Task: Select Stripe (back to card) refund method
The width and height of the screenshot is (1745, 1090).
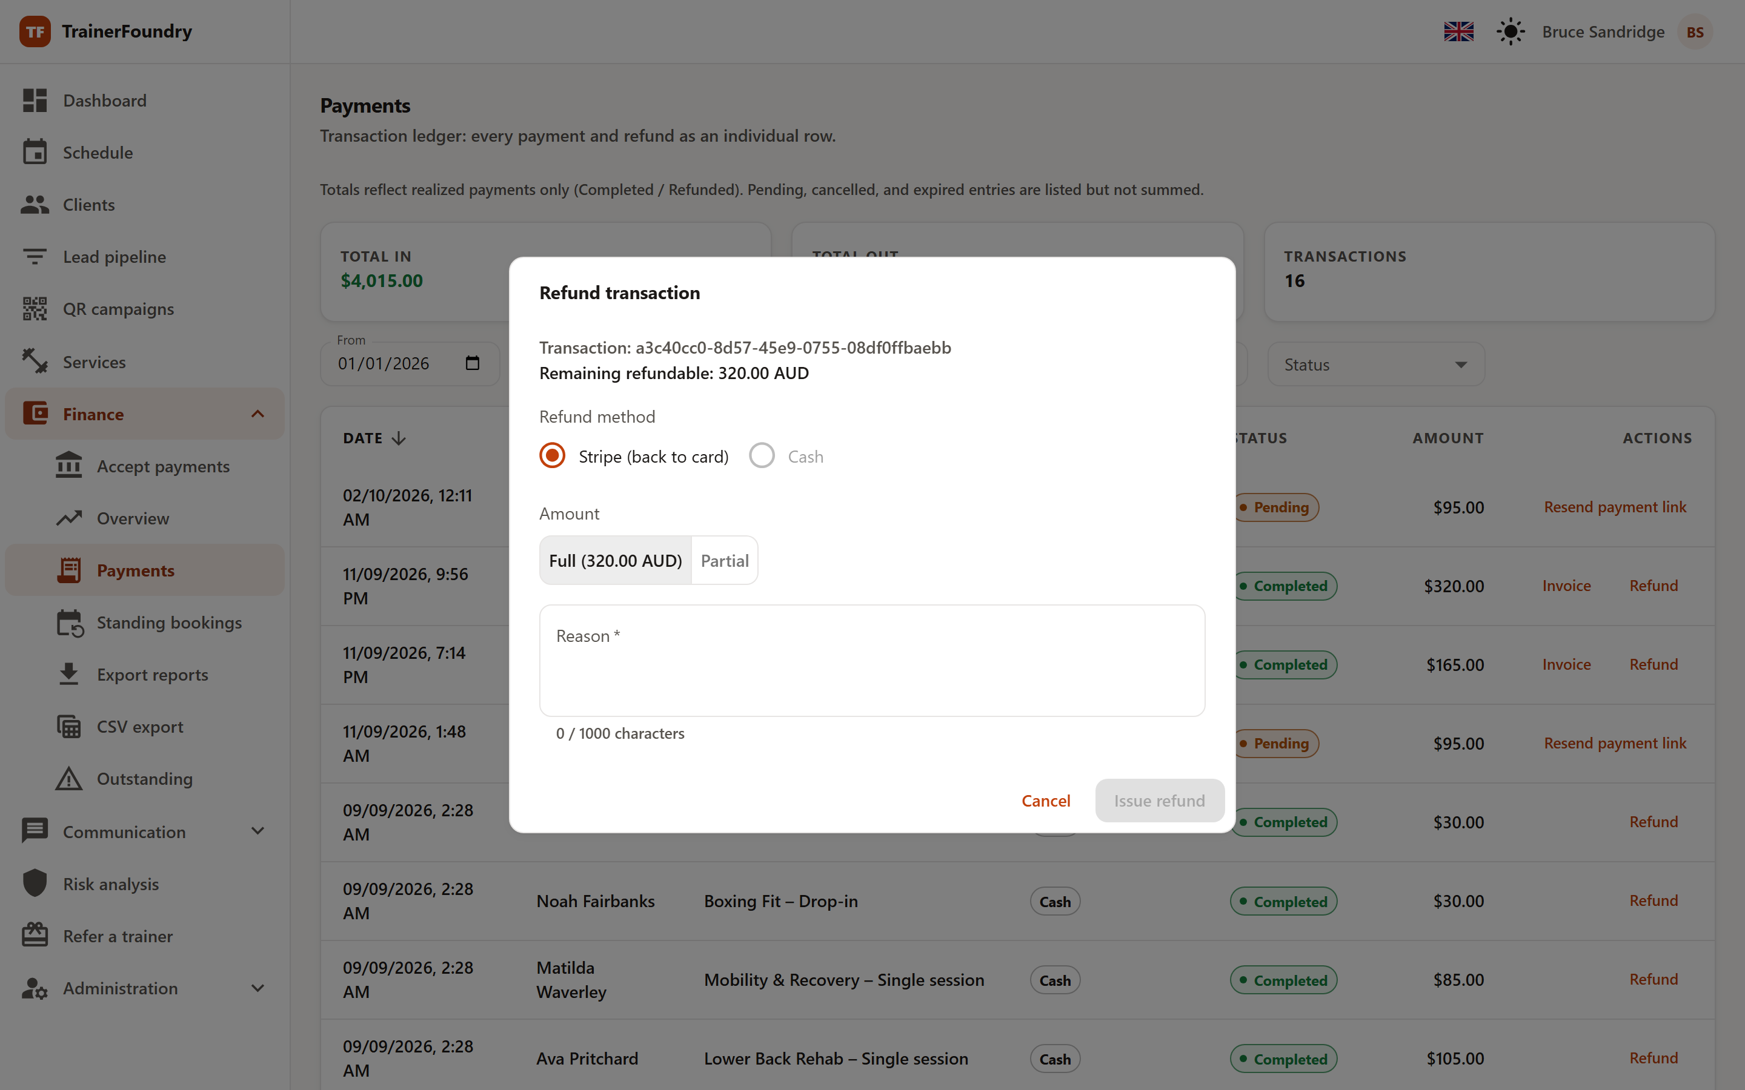Action: click(x=553, y=455)
